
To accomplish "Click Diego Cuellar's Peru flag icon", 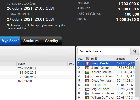I will (x=87, y=63).
